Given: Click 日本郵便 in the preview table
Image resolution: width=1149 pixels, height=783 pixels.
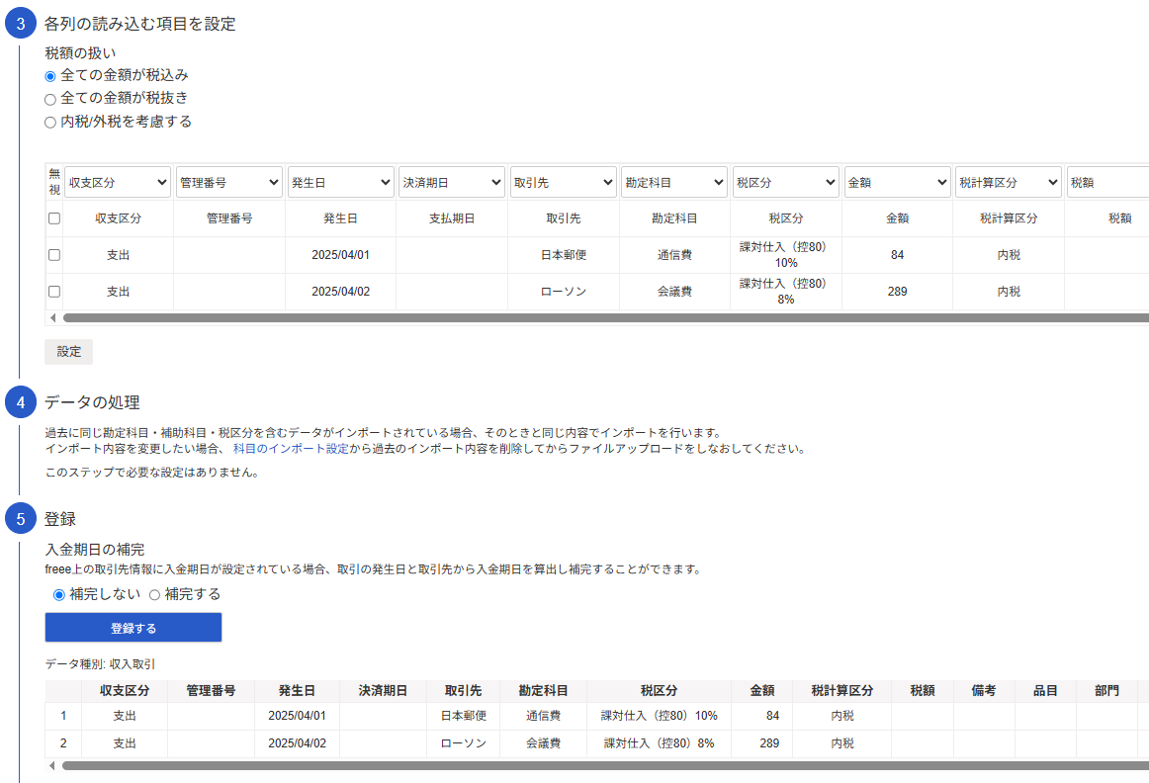Looking at the screenshot, I should 463,716.
